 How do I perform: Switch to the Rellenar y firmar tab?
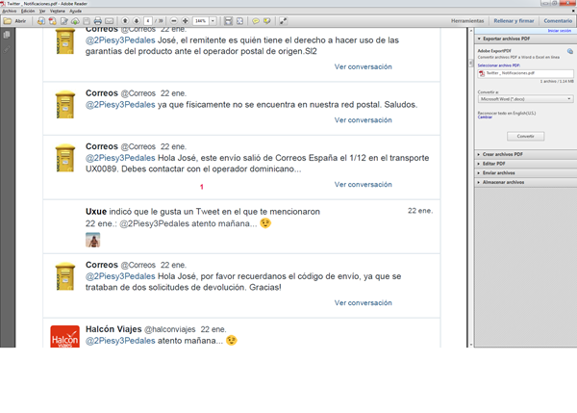(514, 21)
